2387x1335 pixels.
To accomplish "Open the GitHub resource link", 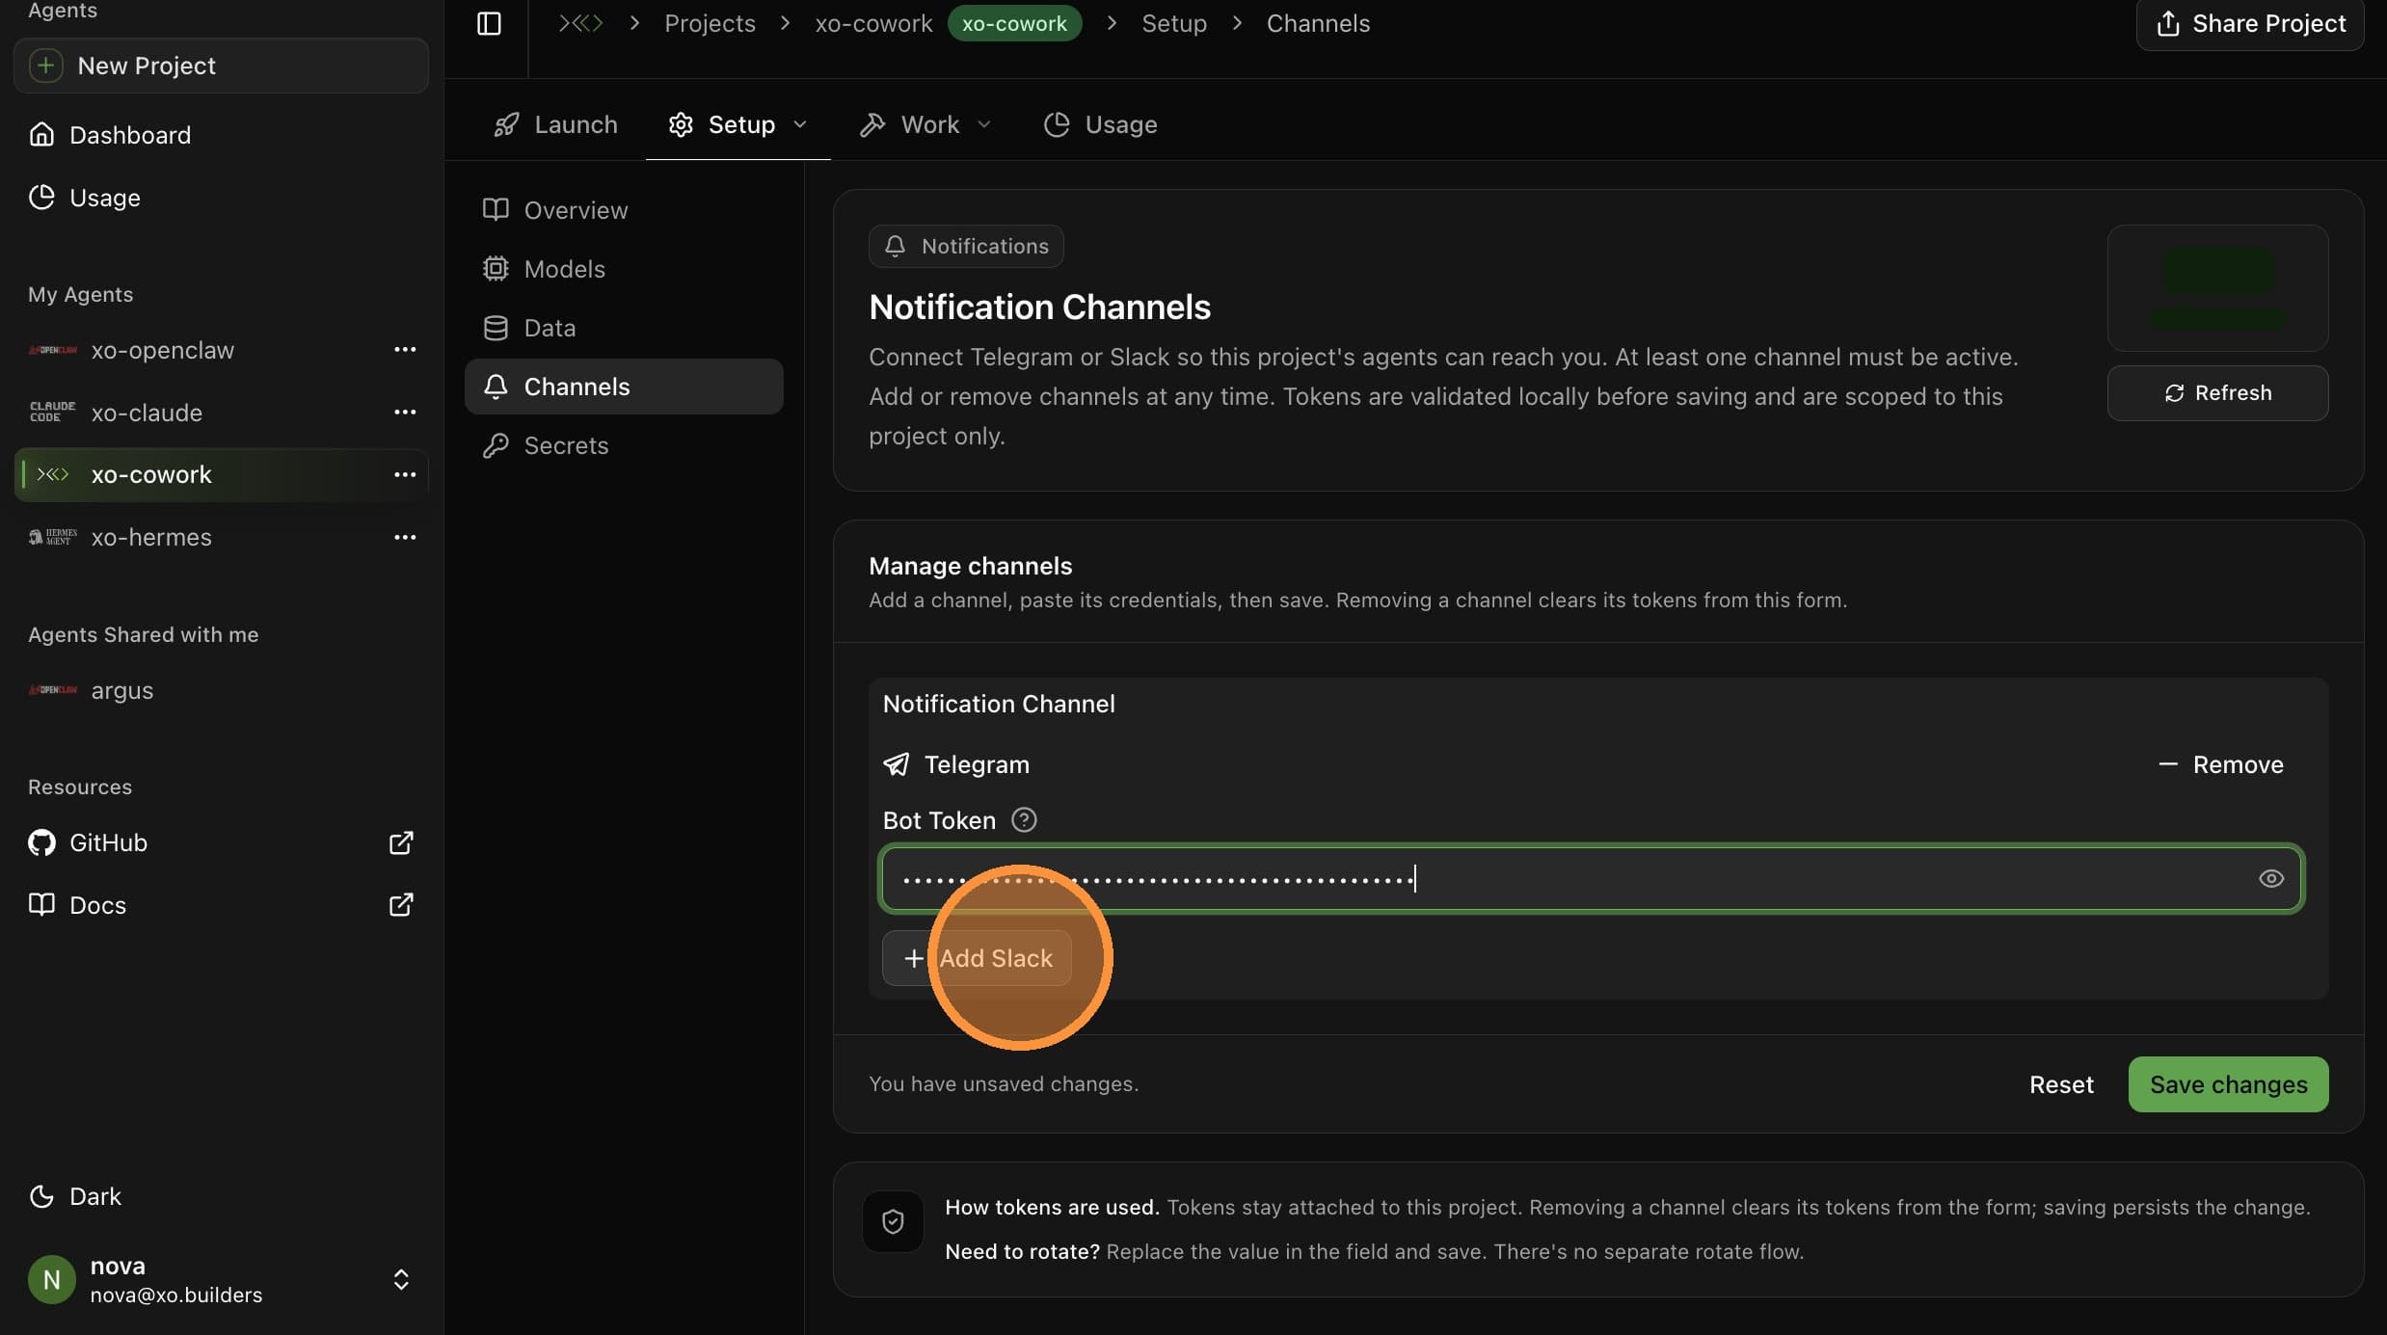I will click(221, 842).
